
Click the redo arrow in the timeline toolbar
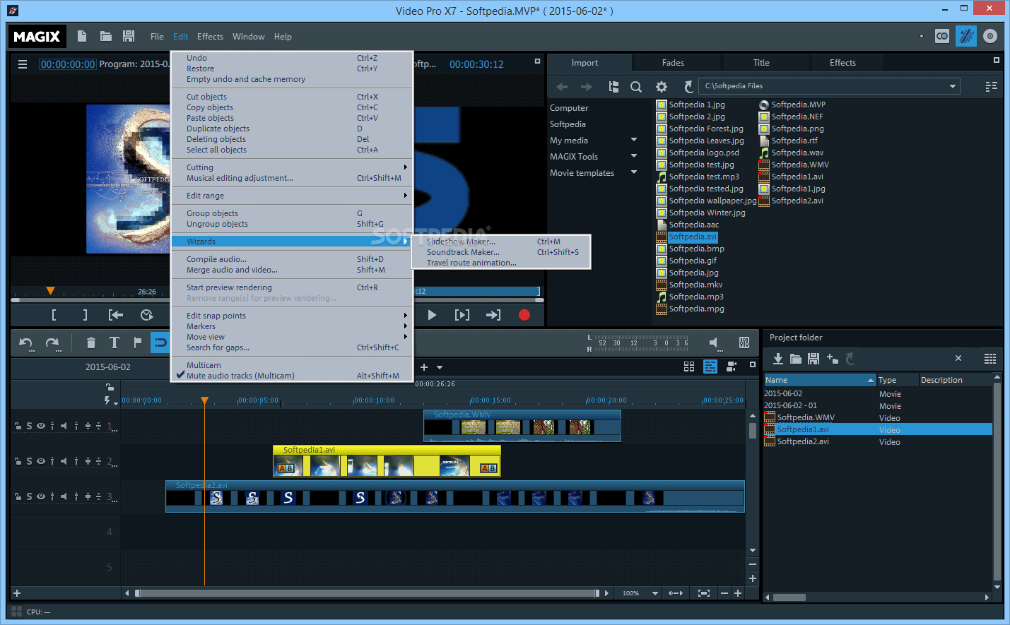[x=52, y=343]
